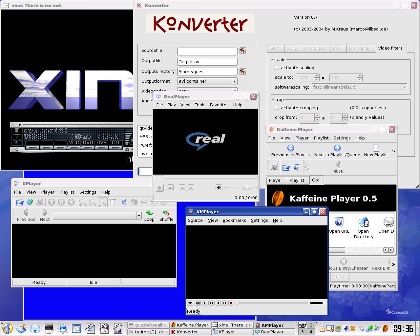Viewport: 420px width, 336px height.
Task: Click the play button in RealPlayer
Action: (160, 188)
